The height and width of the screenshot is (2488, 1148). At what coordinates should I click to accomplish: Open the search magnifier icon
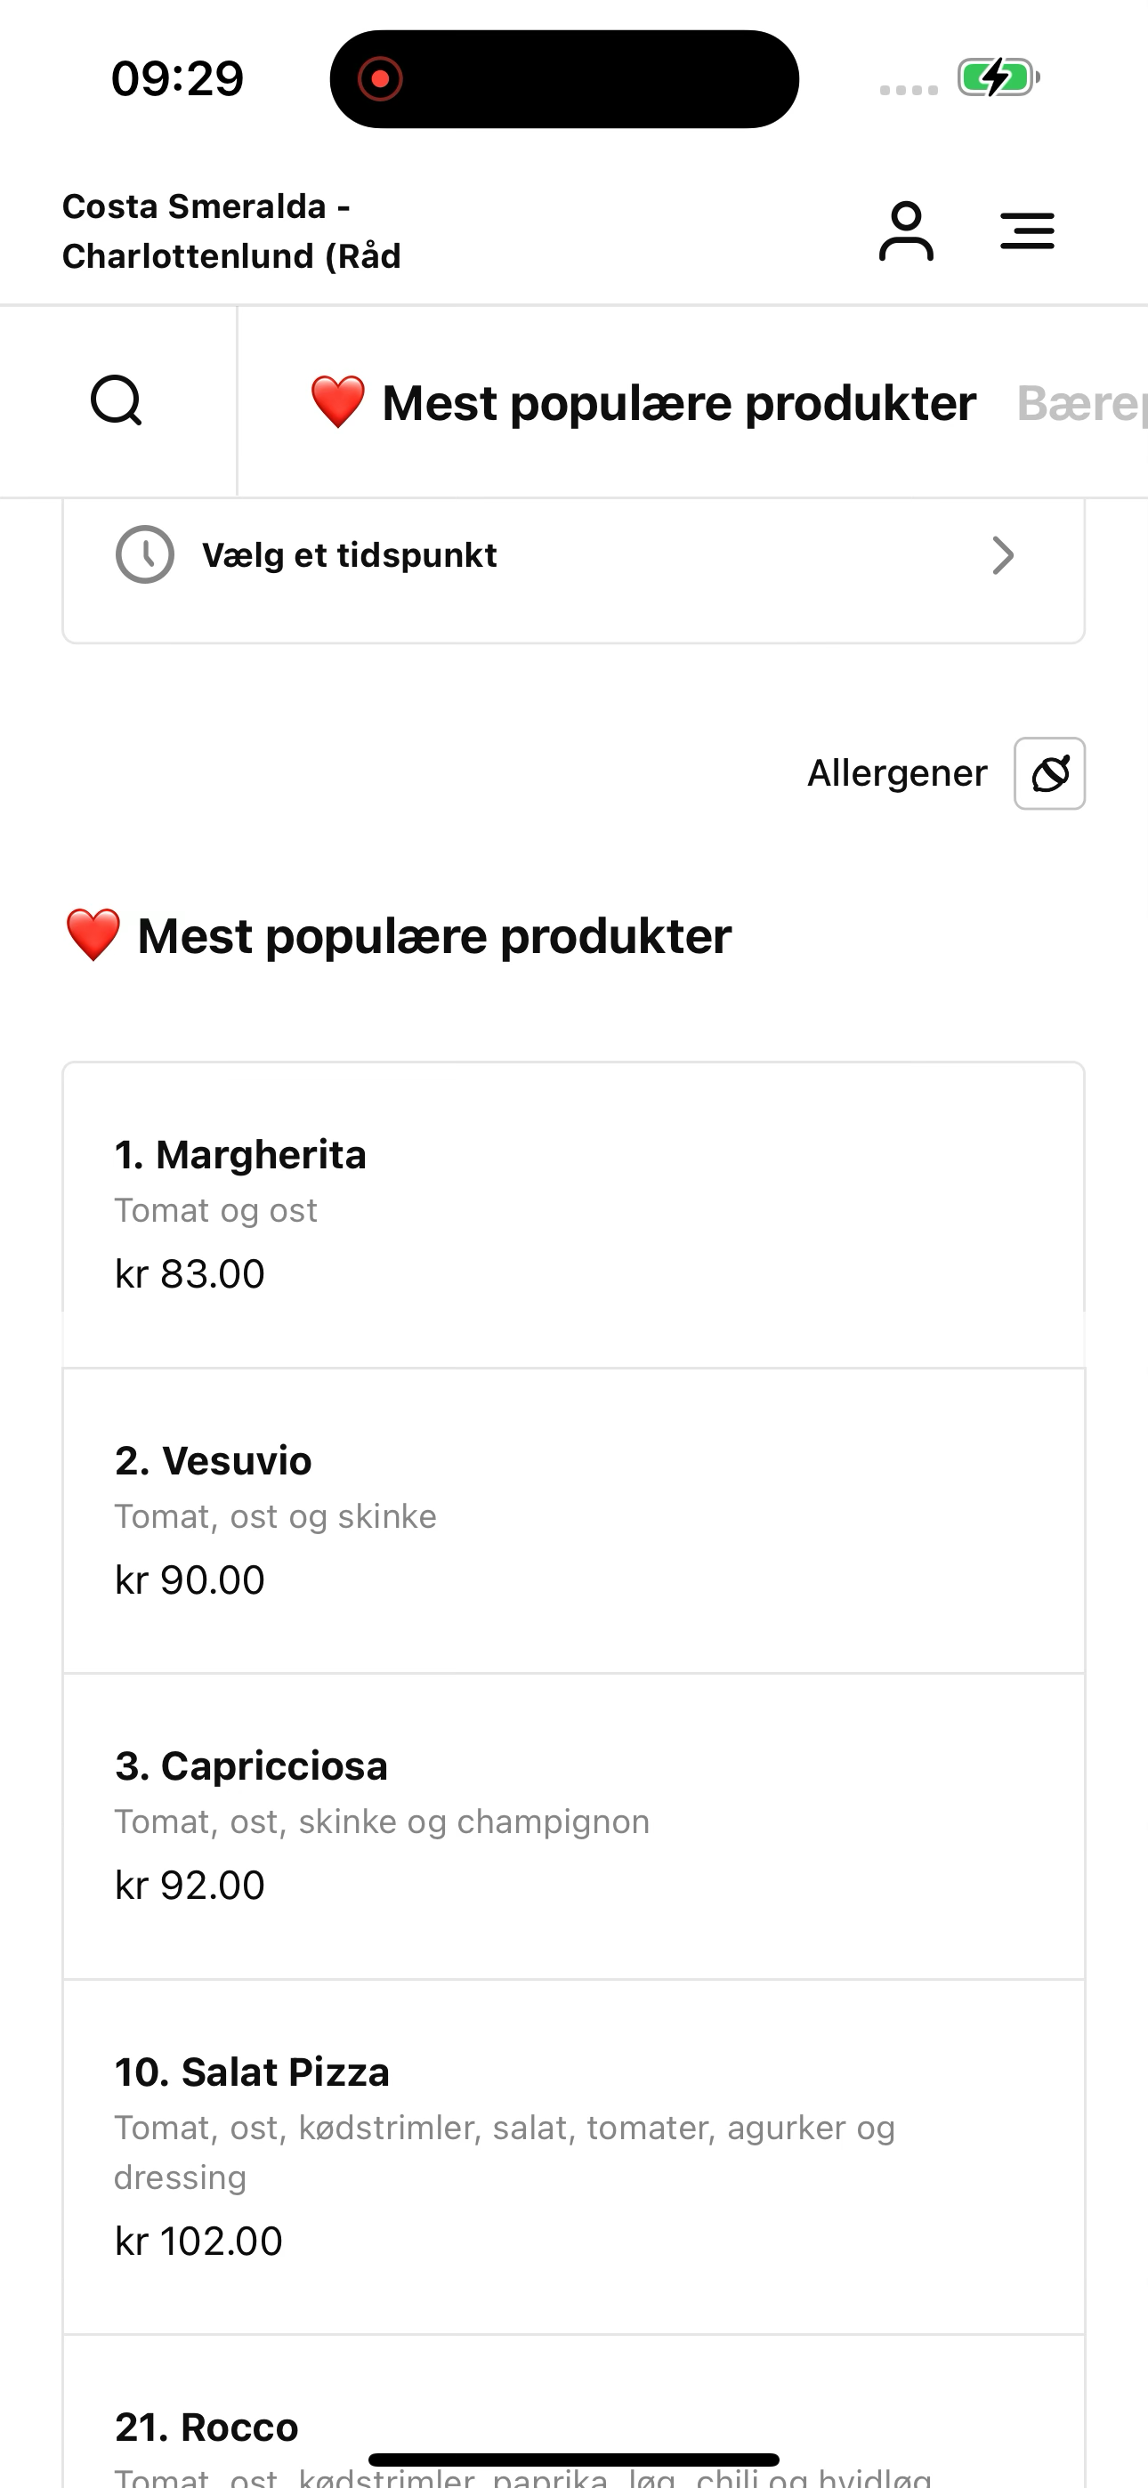point(117,400)
